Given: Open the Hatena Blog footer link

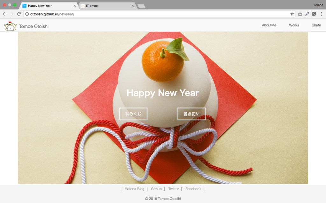Looking at the screenshot, I should pos(134,189).
